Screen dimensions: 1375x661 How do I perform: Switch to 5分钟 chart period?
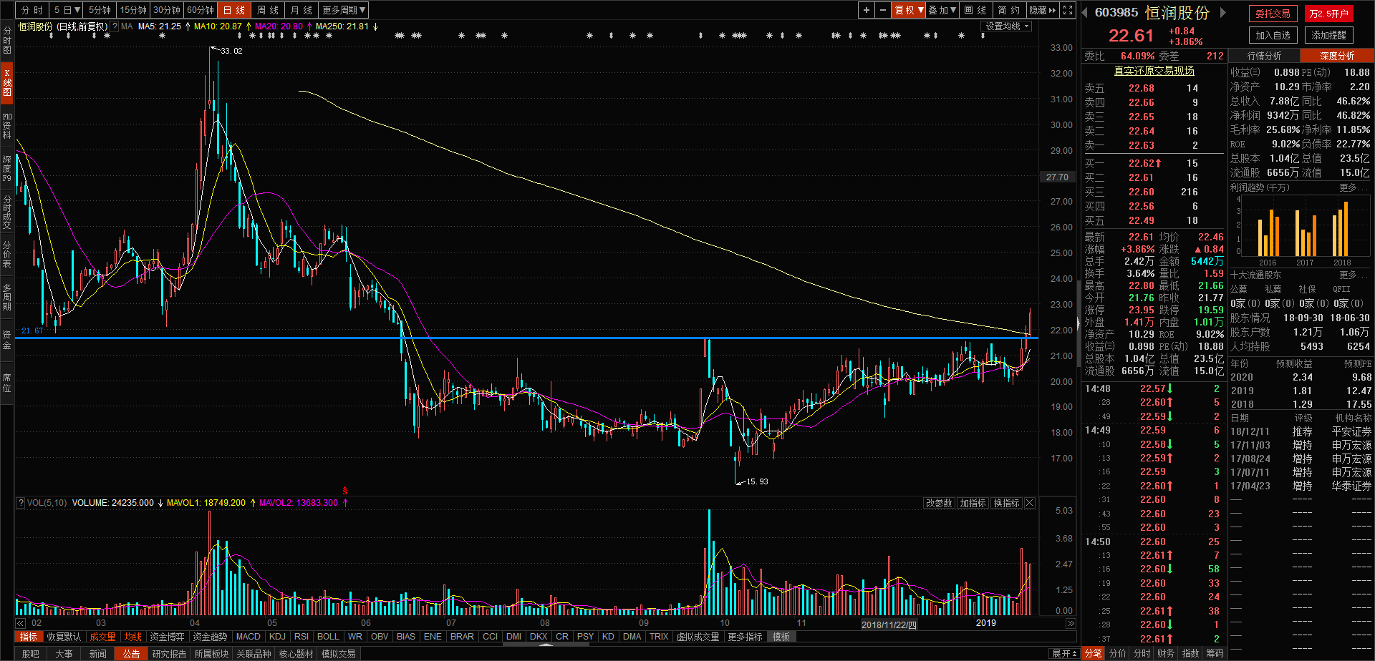click(100, 10)
